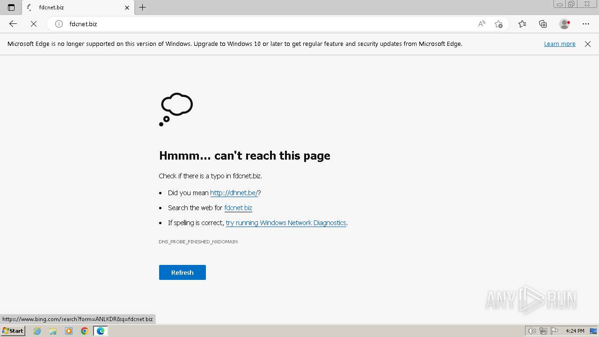Open a new tab with plus button
This screenshot has height=337, width=599.
(143, 7)
